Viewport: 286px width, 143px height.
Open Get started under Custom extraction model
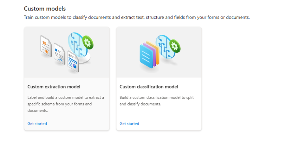click(x=37, y=123)
